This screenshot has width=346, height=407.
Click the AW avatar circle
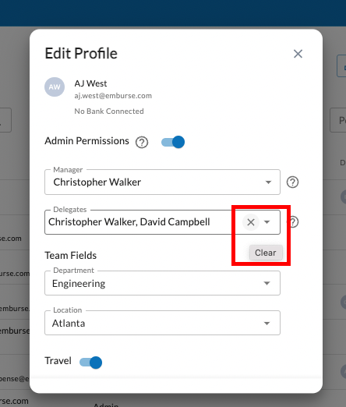pyautogui.click(x=55, y=87)
